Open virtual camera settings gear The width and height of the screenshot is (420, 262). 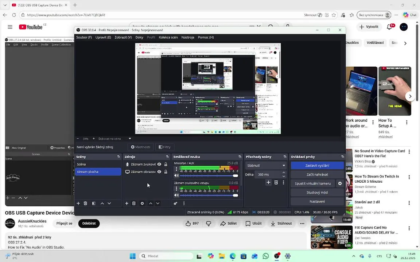point(340,183)
